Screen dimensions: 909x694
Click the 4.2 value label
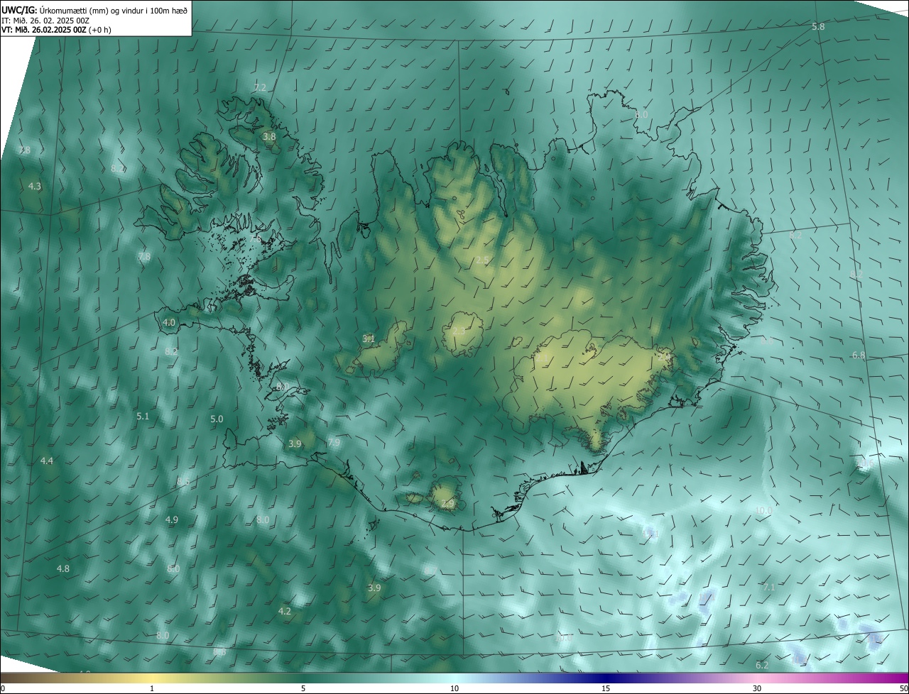click(285, 612)
